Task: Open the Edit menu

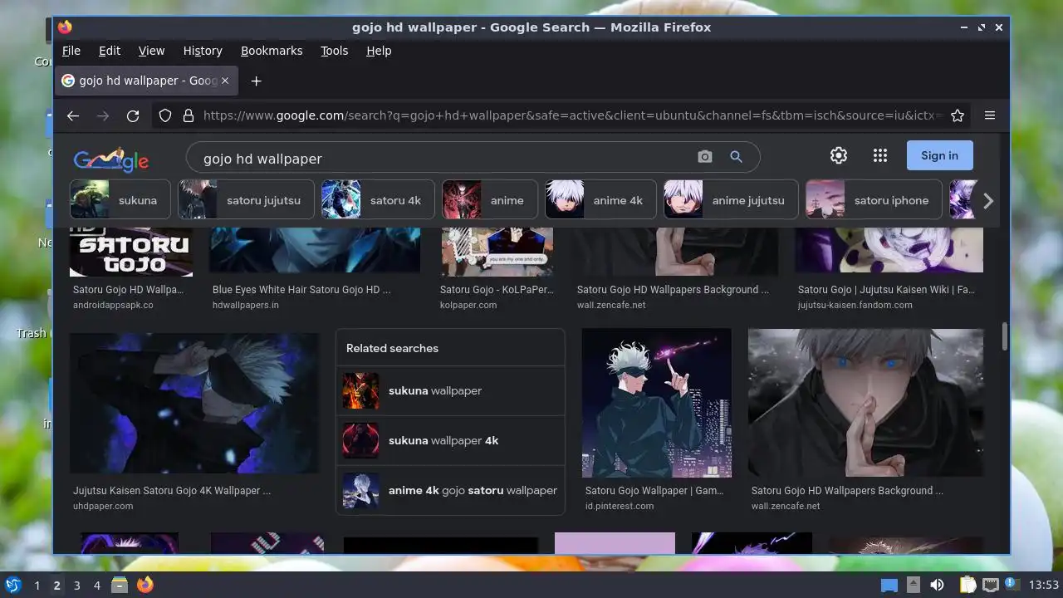Action: tap(110, 51)
